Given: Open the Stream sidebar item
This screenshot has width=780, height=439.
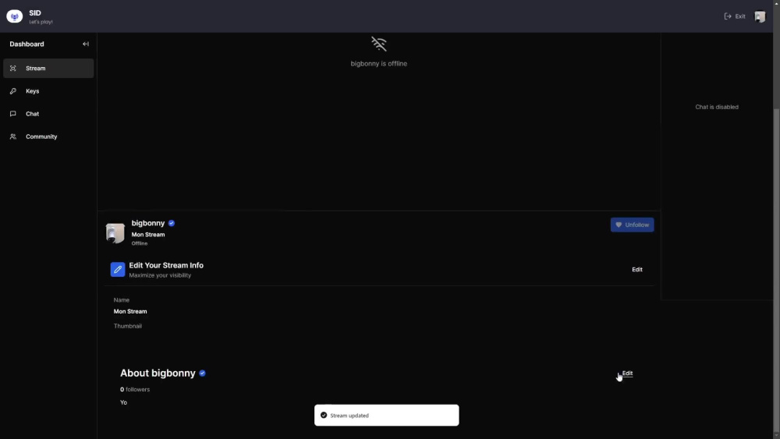Looking at the screenshot, I should 48,68.
